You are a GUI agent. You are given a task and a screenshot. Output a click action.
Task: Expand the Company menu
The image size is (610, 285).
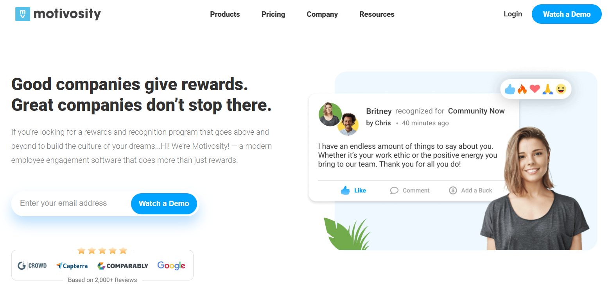322,14
